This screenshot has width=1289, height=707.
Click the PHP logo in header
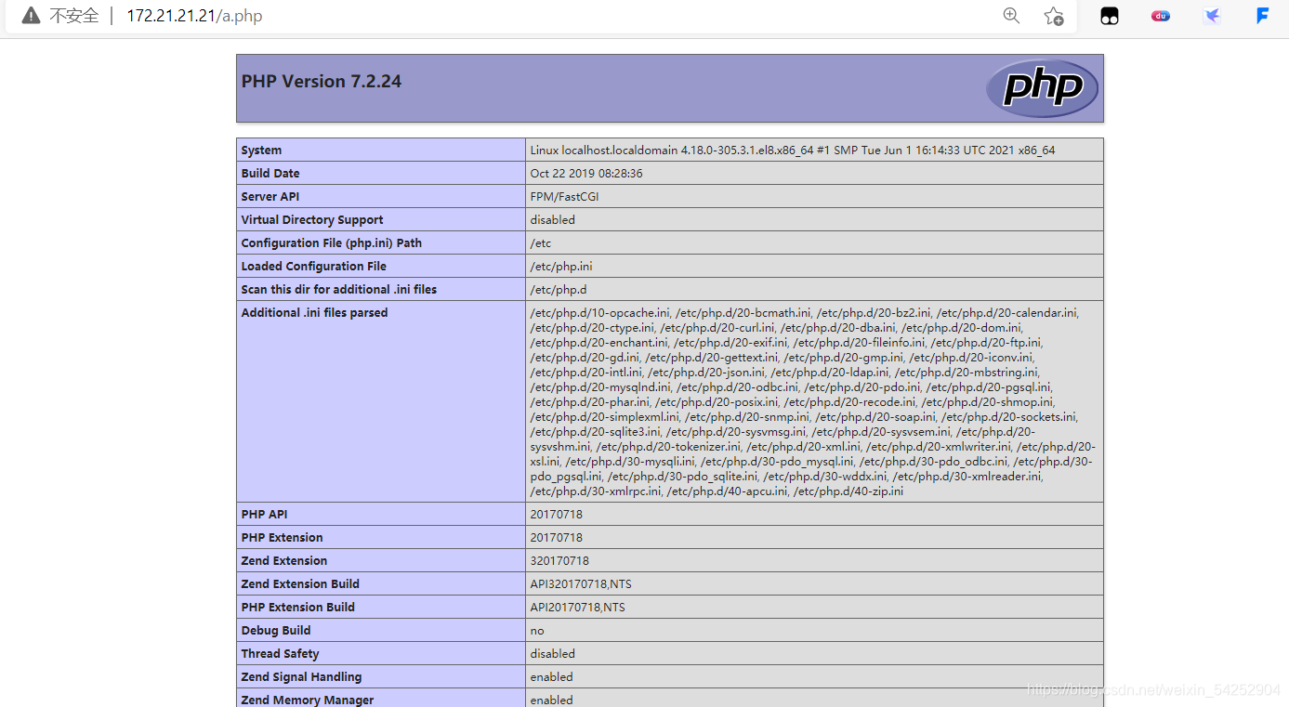pyautogui.click(x=1042, y=88)
